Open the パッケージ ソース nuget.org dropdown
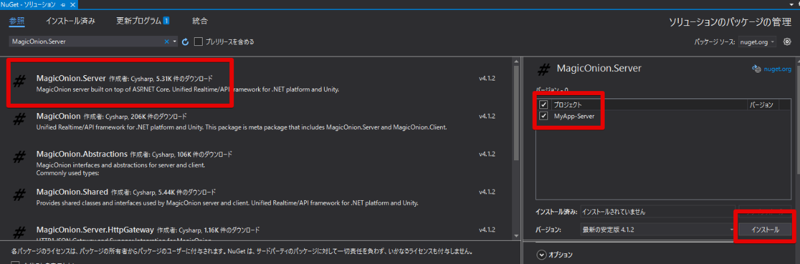 (x=757, y=41)
